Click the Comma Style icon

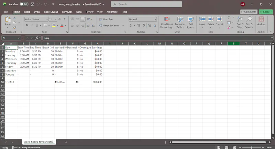click(x=144, y=25)
